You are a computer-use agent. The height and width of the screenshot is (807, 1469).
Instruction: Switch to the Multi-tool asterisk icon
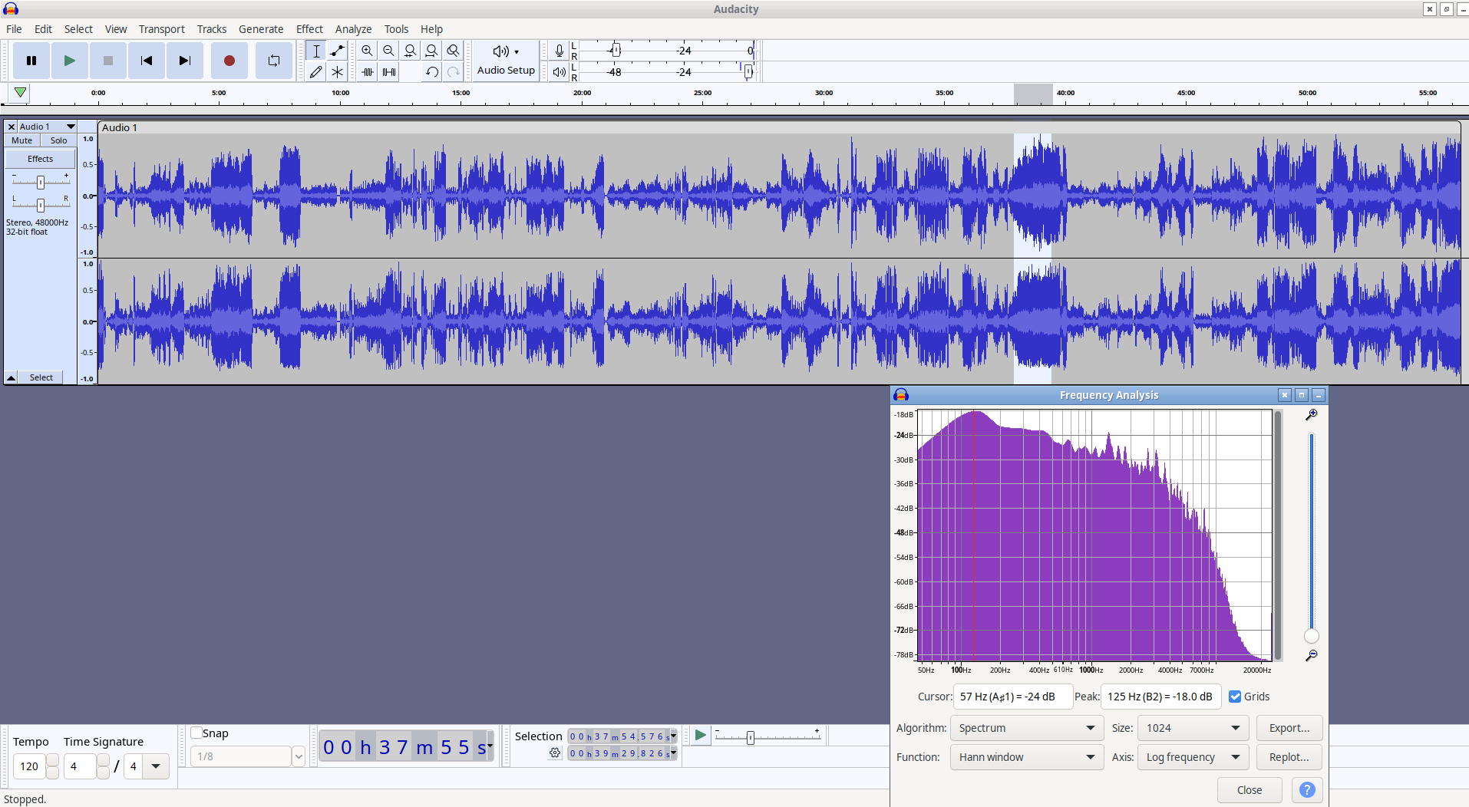click(337, 72)
